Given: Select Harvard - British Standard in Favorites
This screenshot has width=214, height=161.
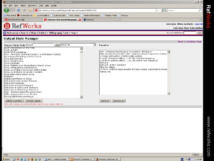Looking at the screenshot, I should (113, 65).
